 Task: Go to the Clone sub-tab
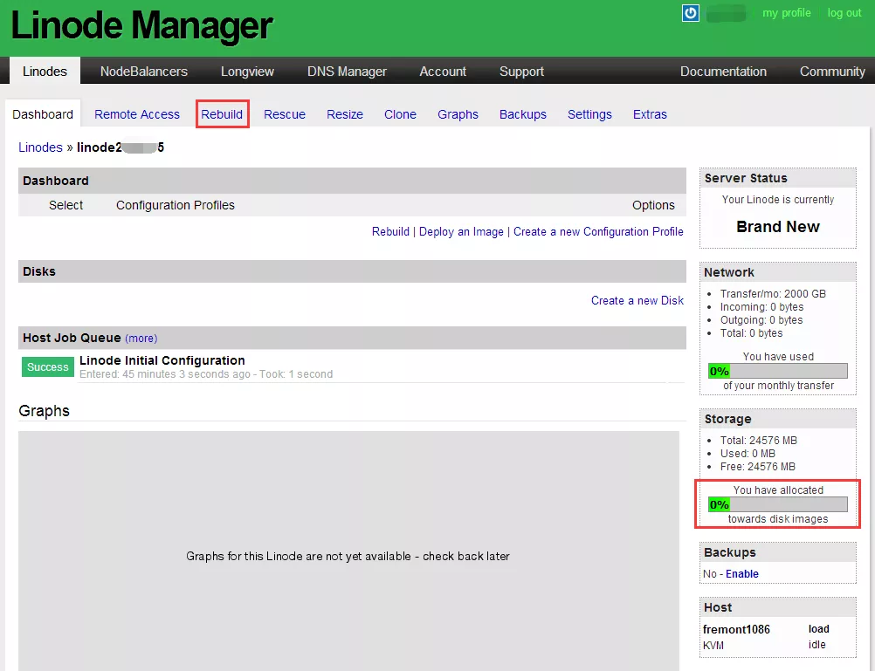point(400,114)
